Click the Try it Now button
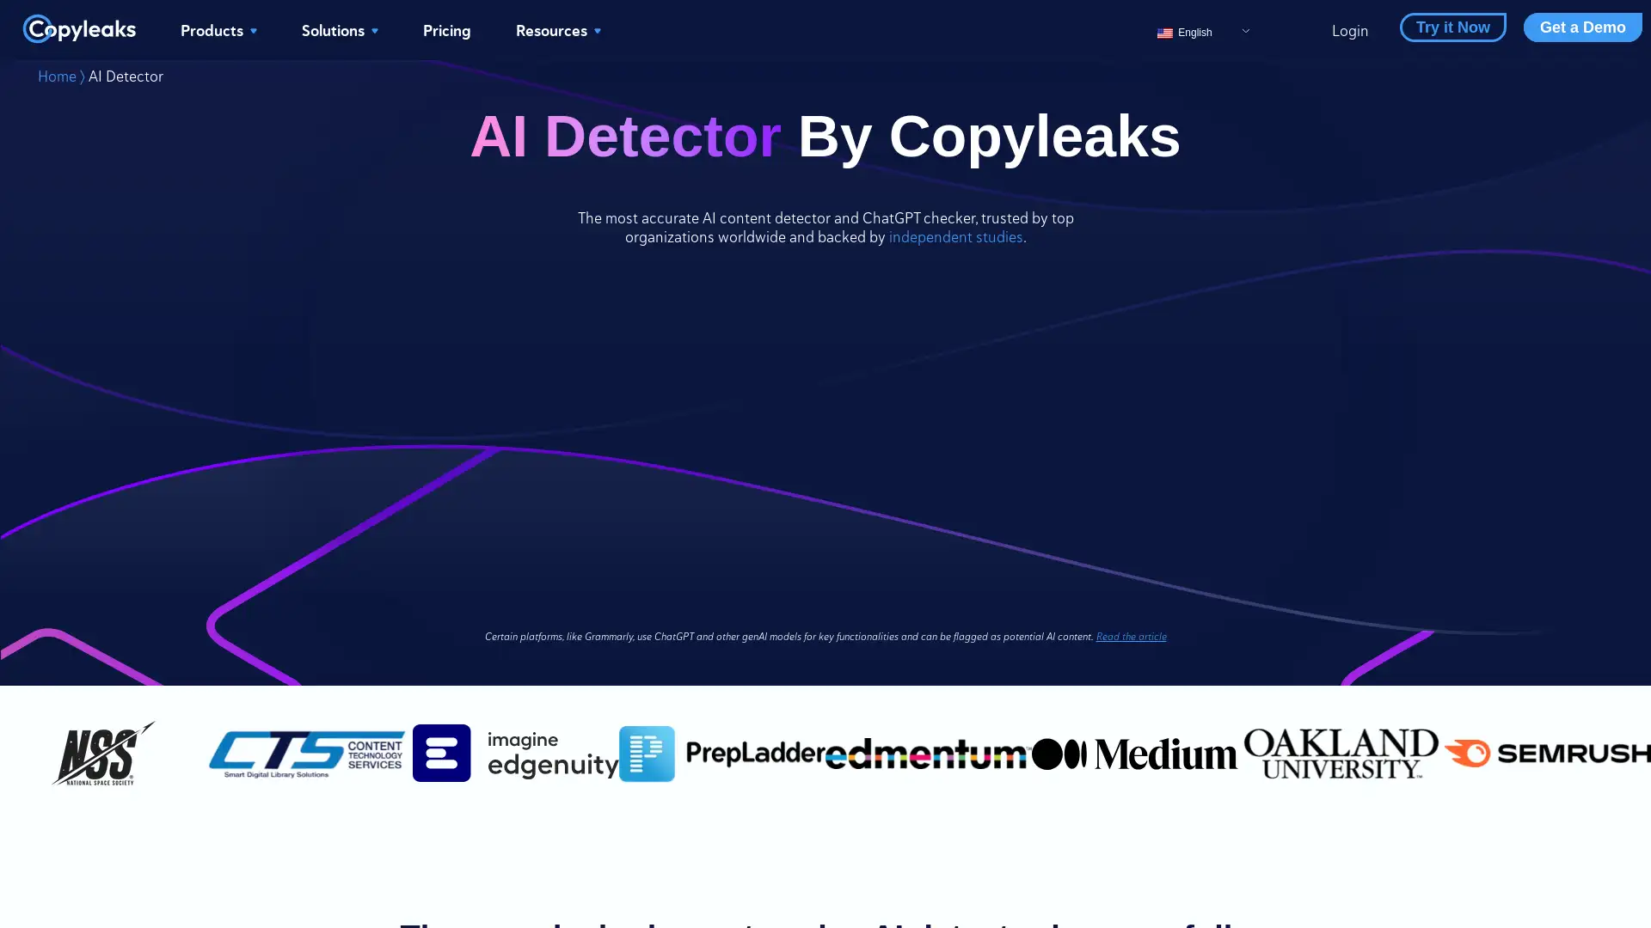The image size is (1651, 928). click(1452, 26)
